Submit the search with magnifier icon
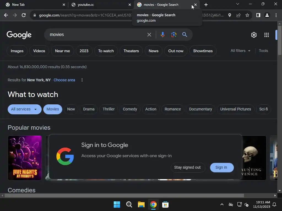This screenshot has height=211, width=282. point(185,35)
